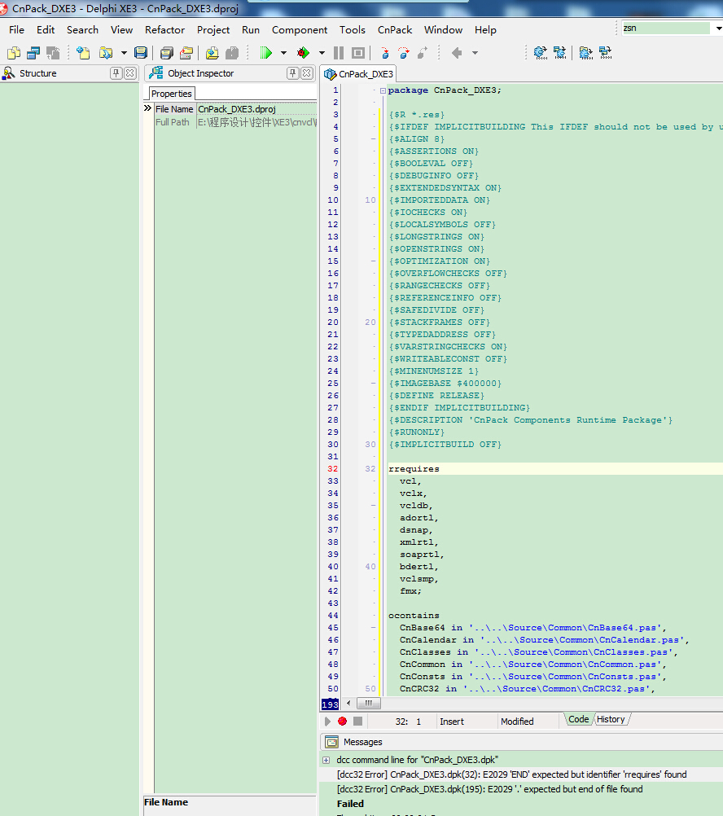This screenshot has width=723, height=816.
Task: Start macro recording with red record icon
Action: (342, 722)
